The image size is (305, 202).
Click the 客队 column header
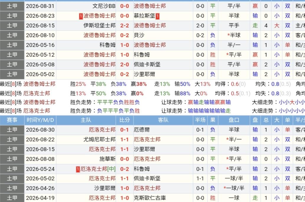pyautogui.click(x=163, y=120)
